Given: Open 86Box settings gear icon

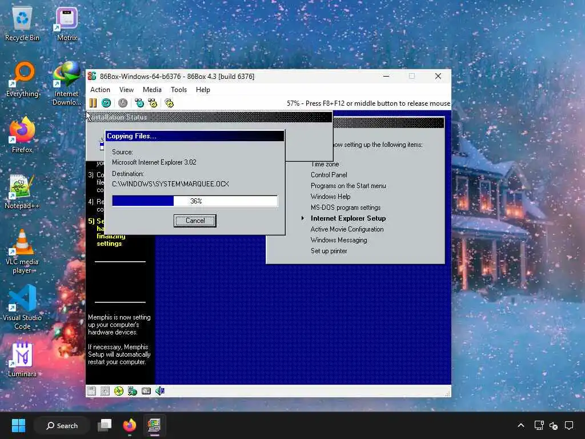Looking at the screenshot, I should [x=169, y=103].
